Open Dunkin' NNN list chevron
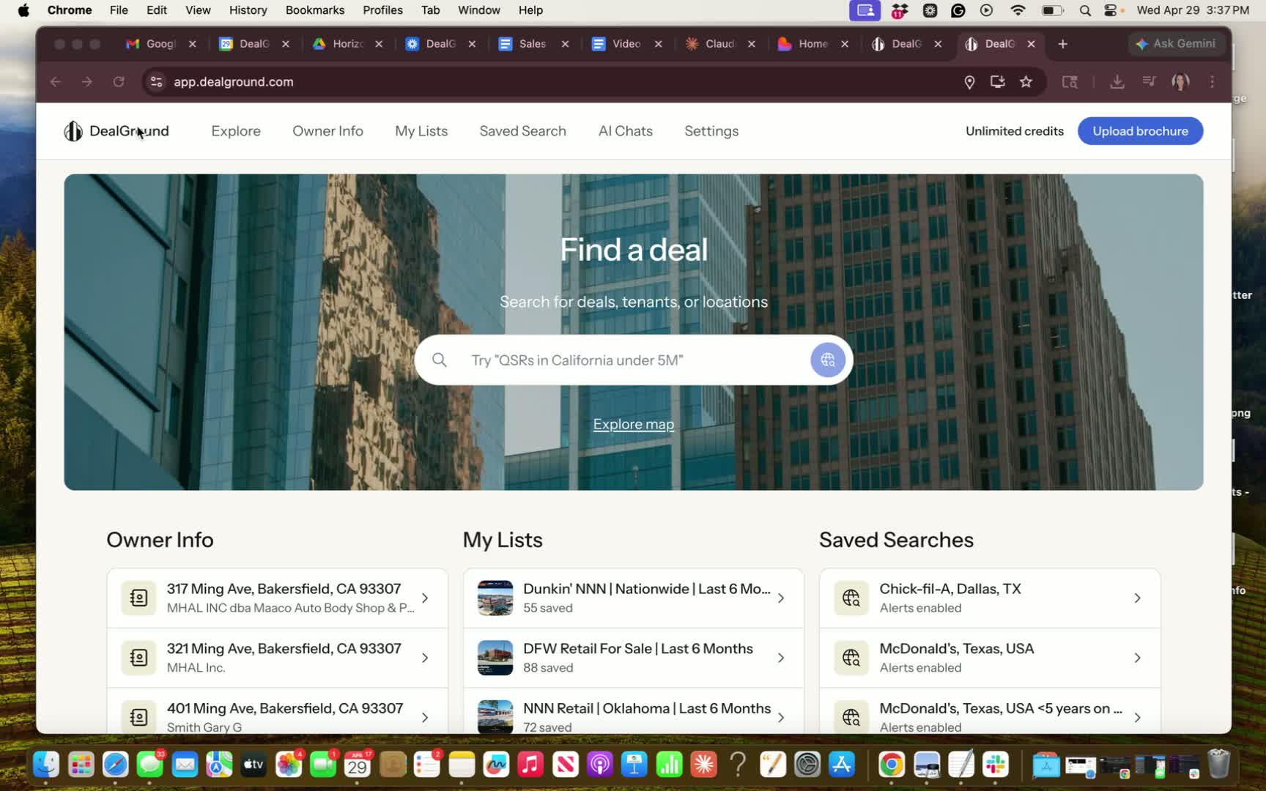The image size is (1266, 791). click(781, 598)
